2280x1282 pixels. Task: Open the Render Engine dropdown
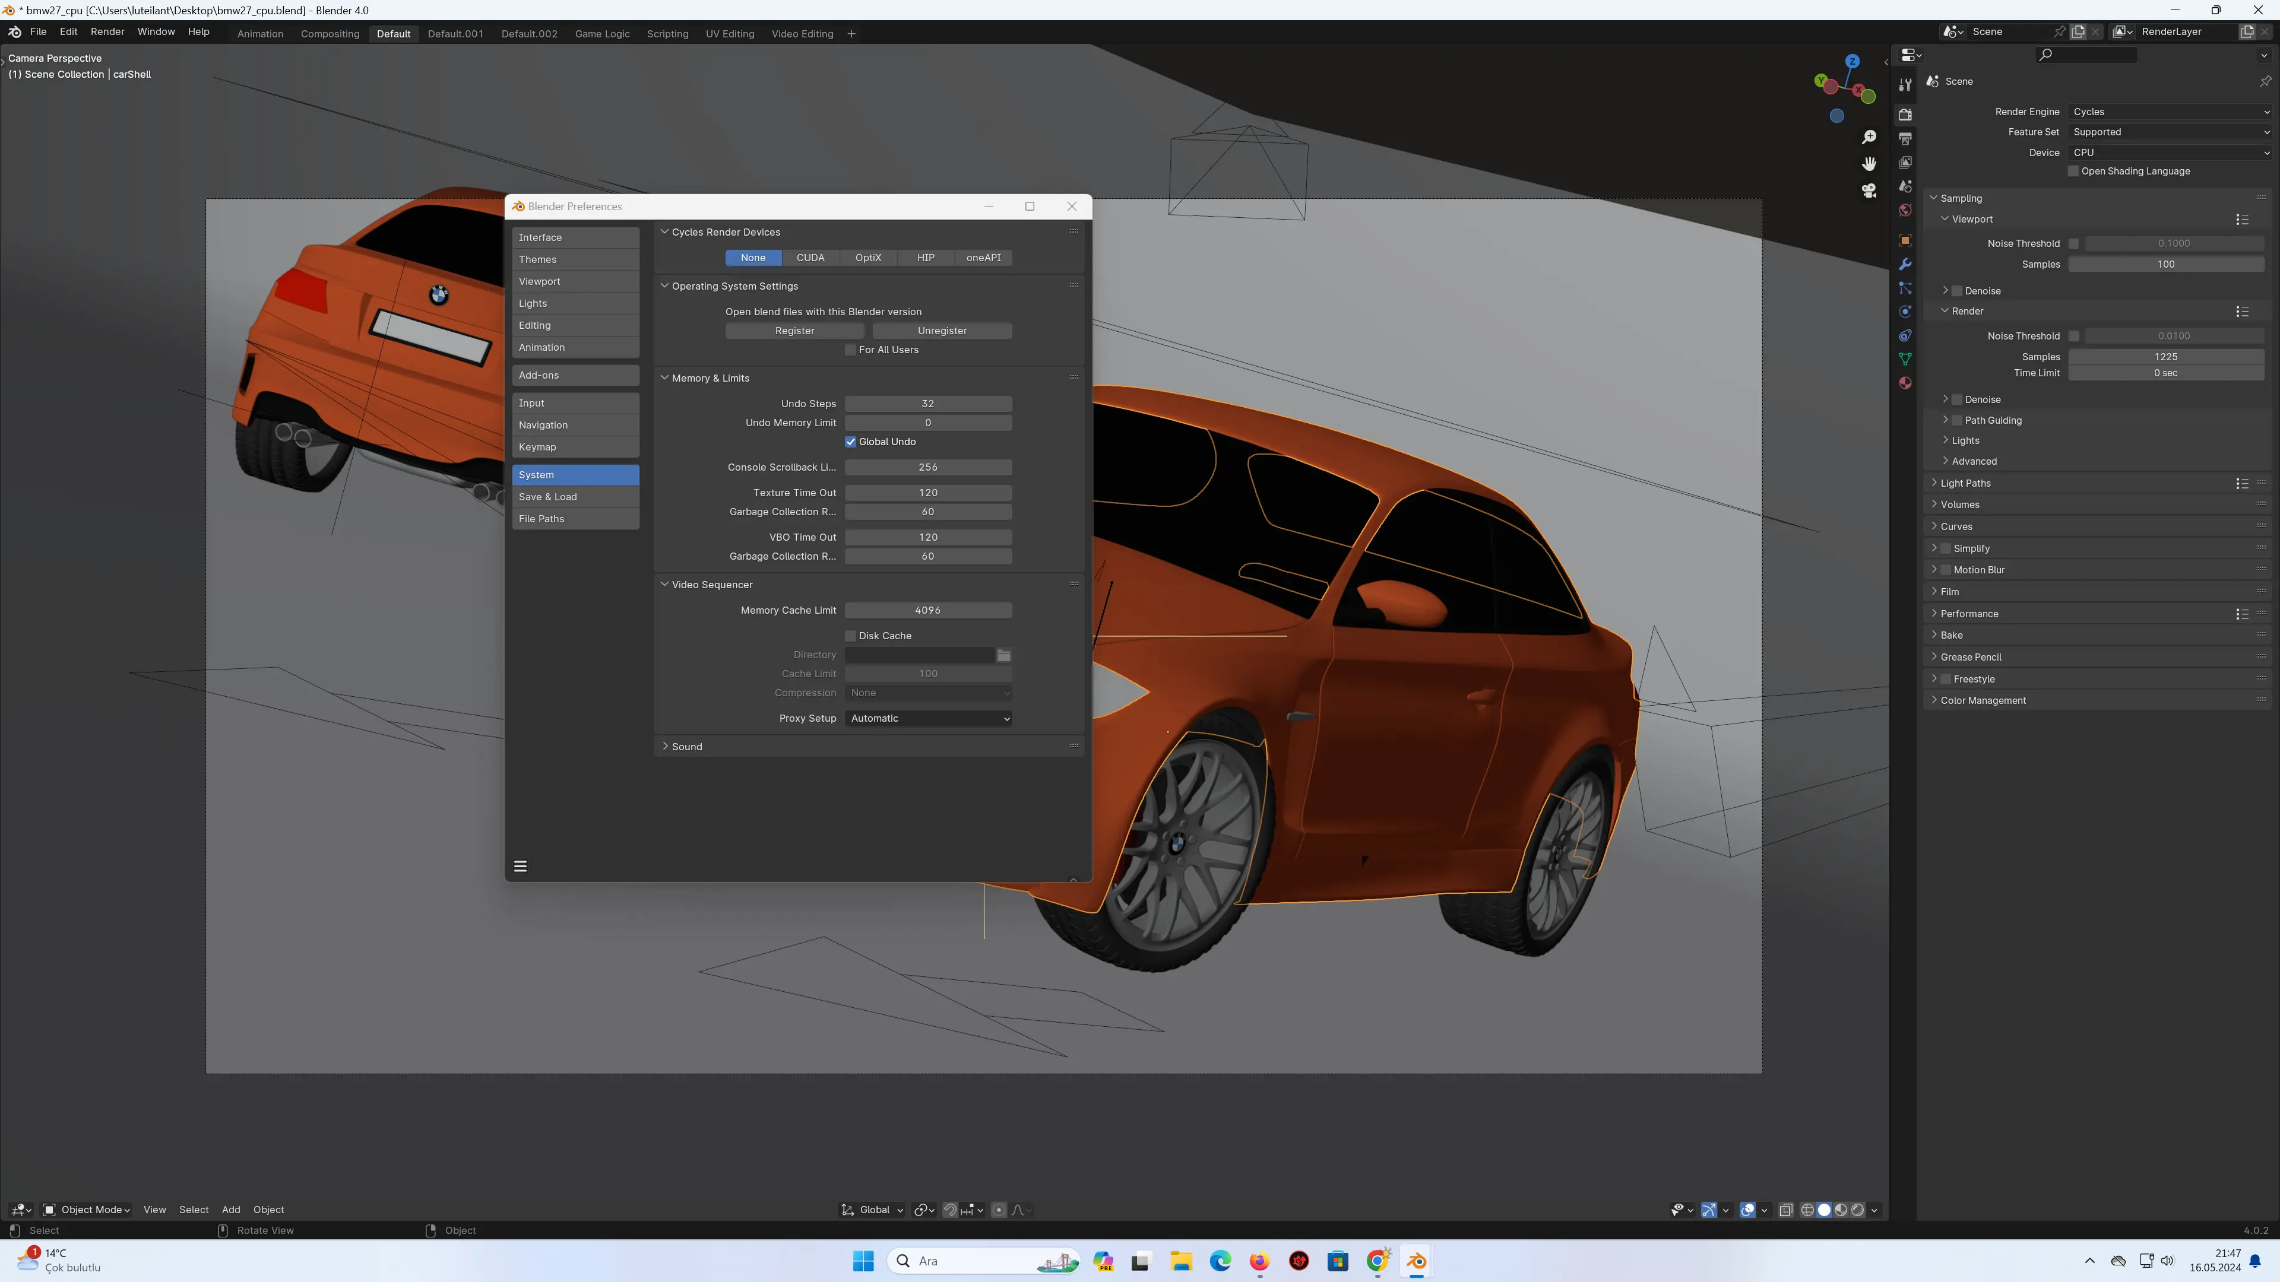tap(2170, 112)
